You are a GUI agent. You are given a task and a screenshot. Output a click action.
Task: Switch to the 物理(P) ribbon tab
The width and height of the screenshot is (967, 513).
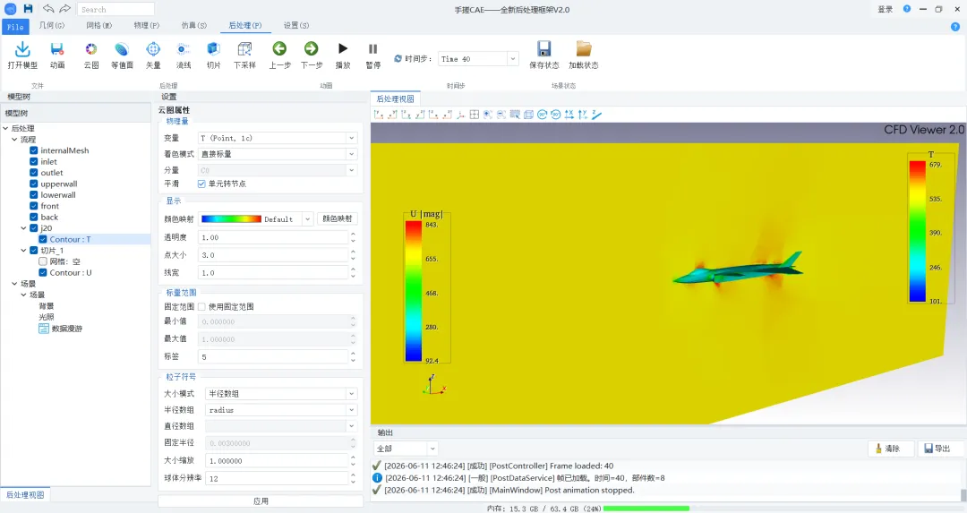click(x=147, y=25)
